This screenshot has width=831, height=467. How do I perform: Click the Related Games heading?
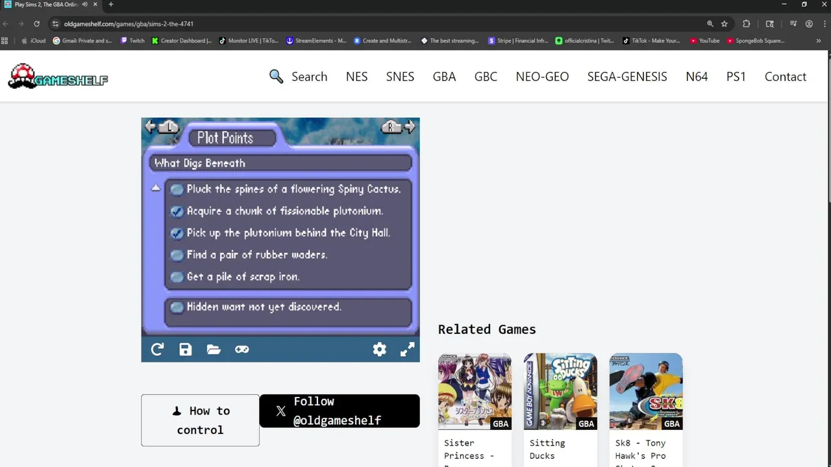tap(487, 329)
